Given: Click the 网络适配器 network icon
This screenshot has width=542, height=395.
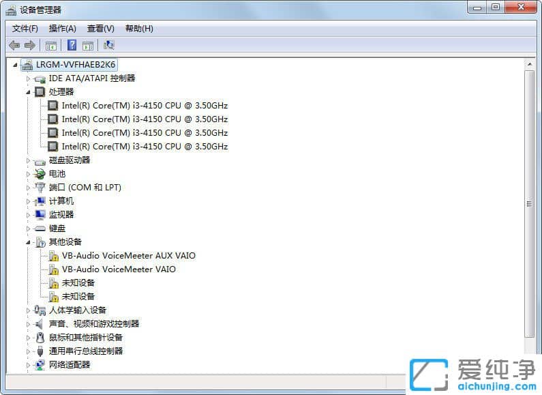Looking at the screenshot, I should tap(40, 365).
